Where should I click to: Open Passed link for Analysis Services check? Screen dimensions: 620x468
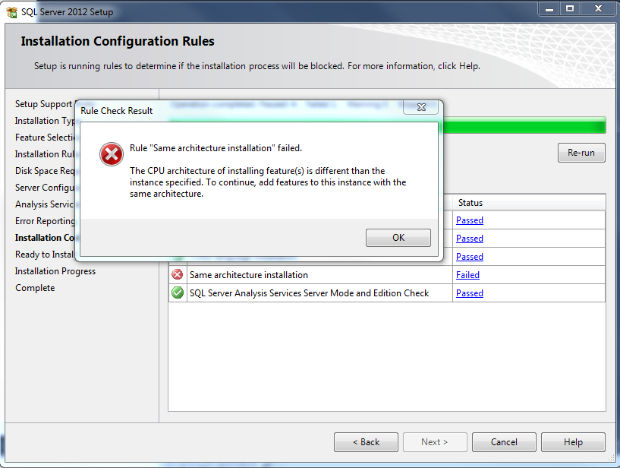[470, 293]
